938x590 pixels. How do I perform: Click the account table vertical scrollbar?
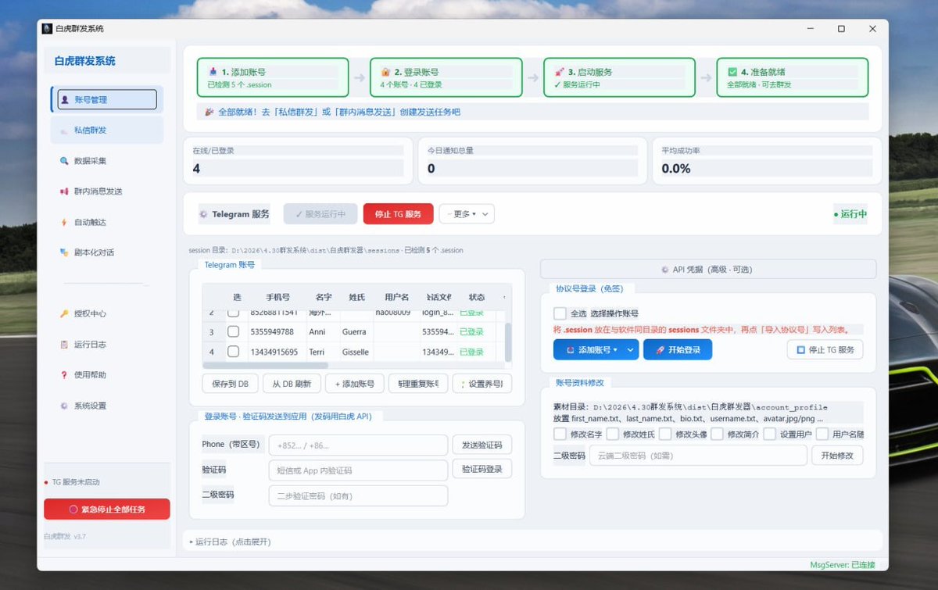pyautogui.click(x=509, y=342)
